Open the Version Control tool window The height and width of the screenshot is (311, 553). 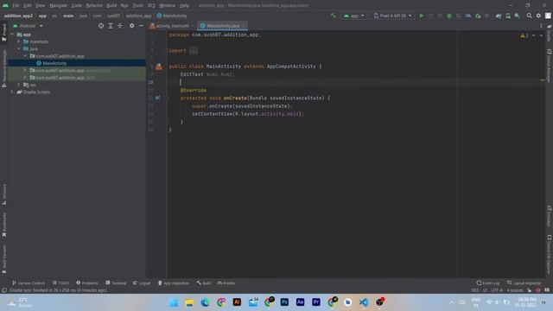point(29,282)
